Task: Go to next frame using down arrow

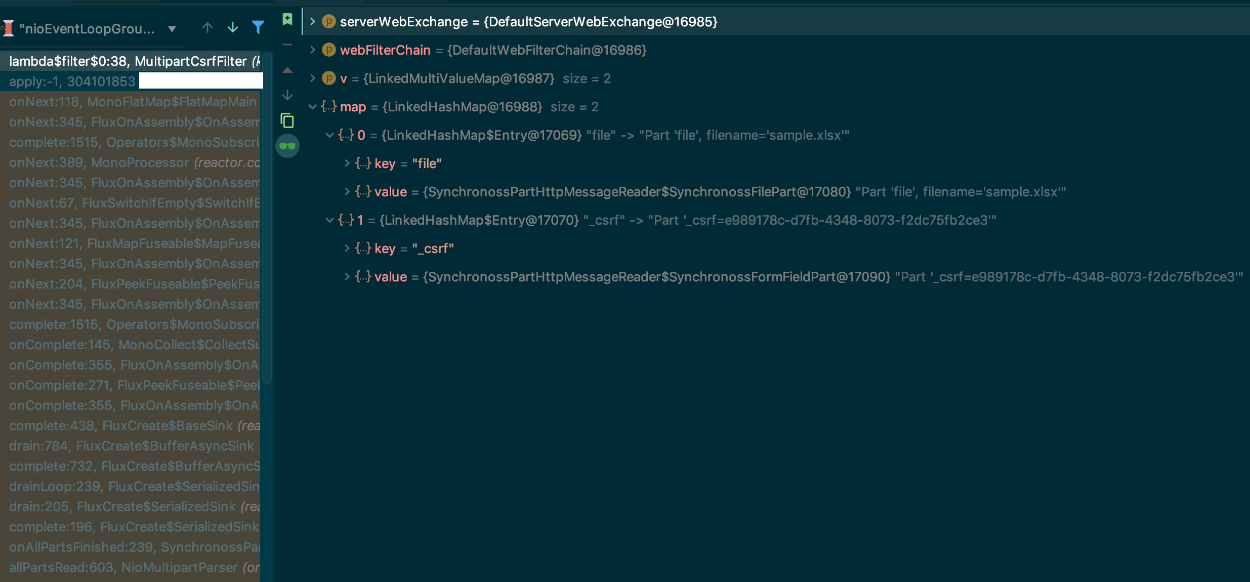Action: click(x=233, y=28)
